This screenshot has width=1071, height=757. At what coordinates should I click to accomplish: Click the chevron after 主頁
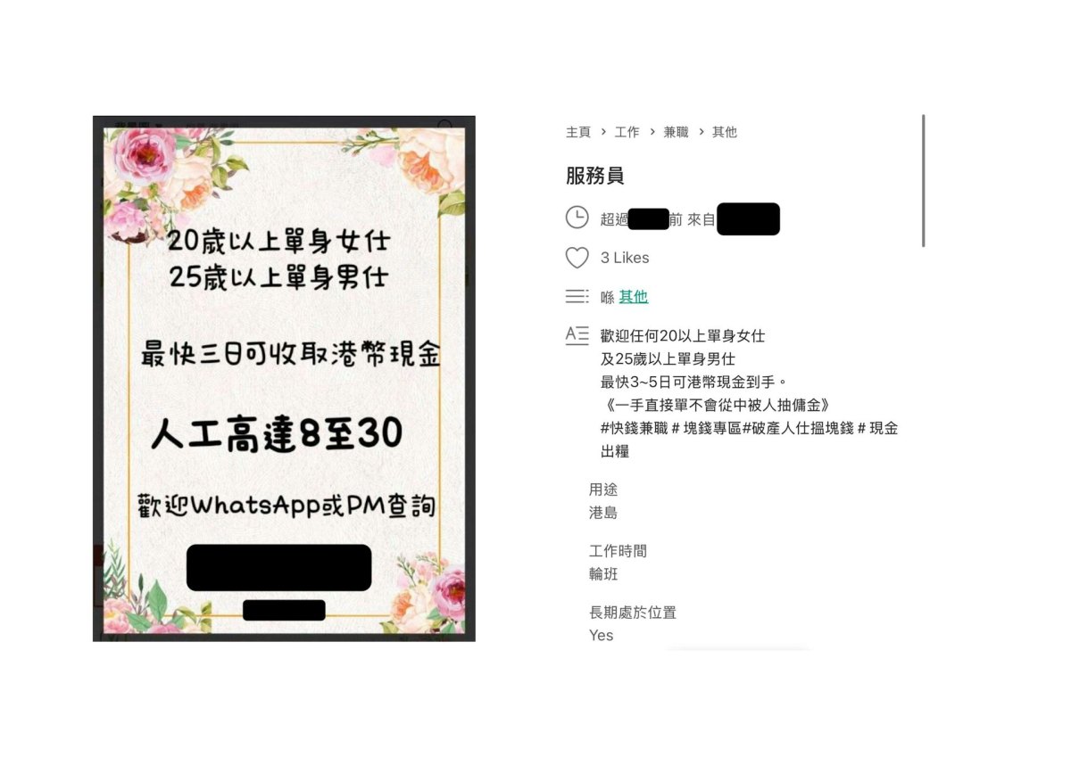(603, 132)
